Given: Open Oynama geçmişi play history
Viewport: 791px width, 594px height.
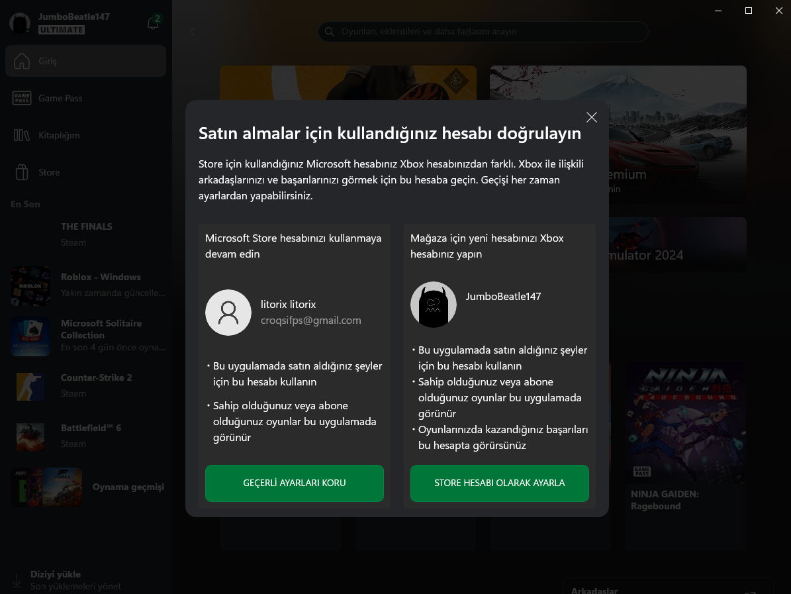Looking at the screenshot, I should coord(87,487).
